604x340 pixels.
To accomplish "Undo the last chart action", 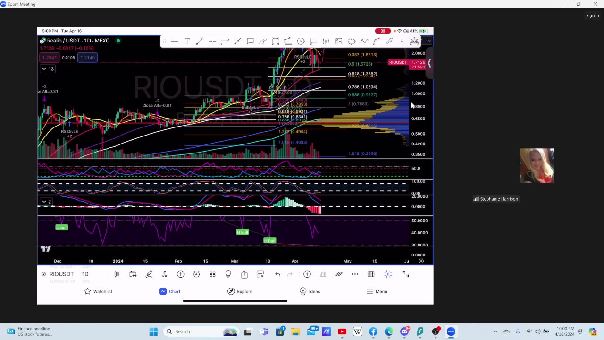I will point(277,274).
